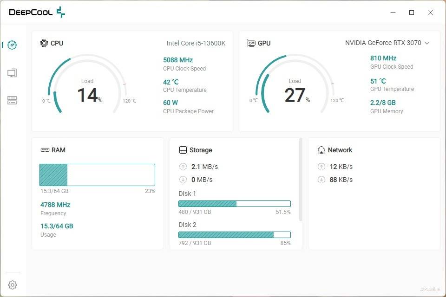
Task: Click the Storage drive icon
Action: 183,150
